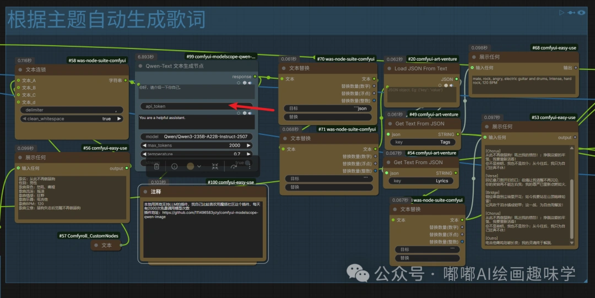Click the circle icon above the system prompt box
Viewport: 595px width, 298px height.
point(239,113)
